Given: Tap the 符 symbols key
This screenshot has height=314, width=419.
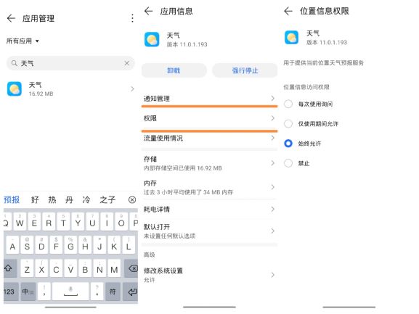Looking at the screenshot, I should pyautogui.click(x=113, y=292).
